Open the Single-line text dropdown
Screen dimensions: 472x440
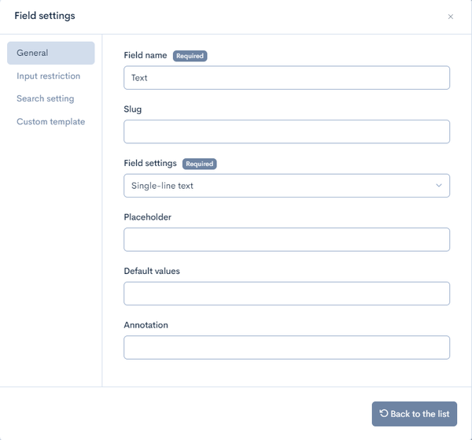286,186
